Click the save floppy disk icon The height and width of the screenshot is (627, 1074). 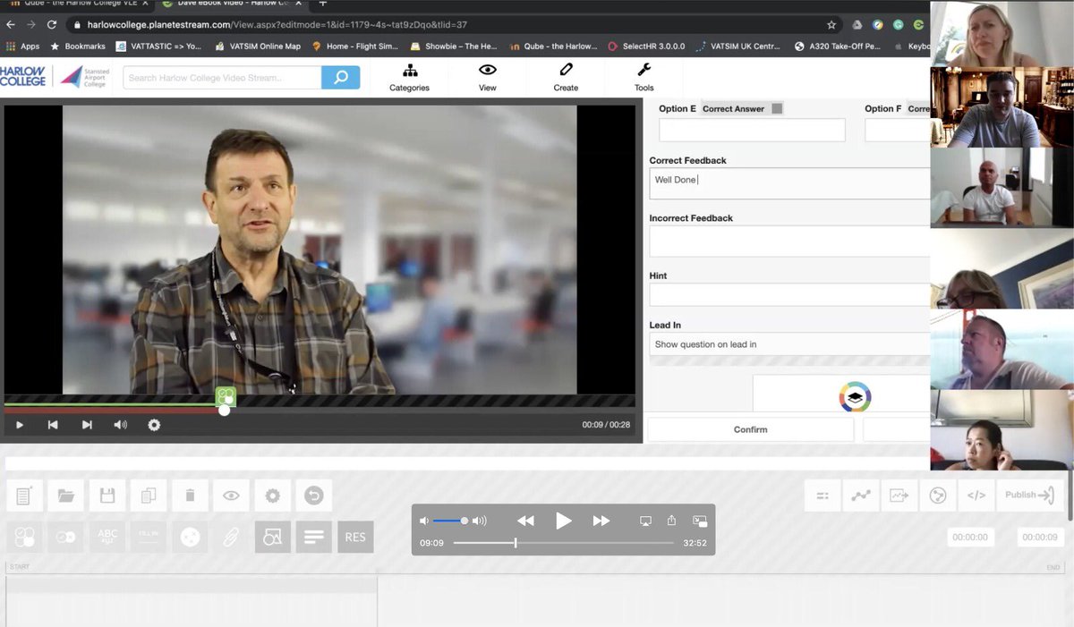(x=107, y=496)
